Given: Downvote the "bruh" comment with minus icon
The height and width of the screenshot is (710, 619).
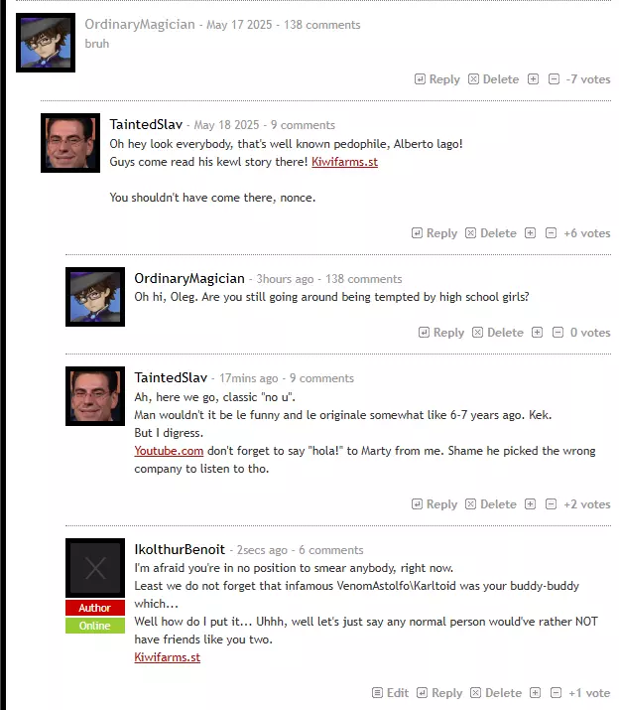Looking at the screenshot, I should coord(554,79).
